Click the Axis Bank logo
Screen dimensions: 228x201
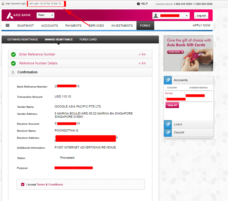pos(18,15)
